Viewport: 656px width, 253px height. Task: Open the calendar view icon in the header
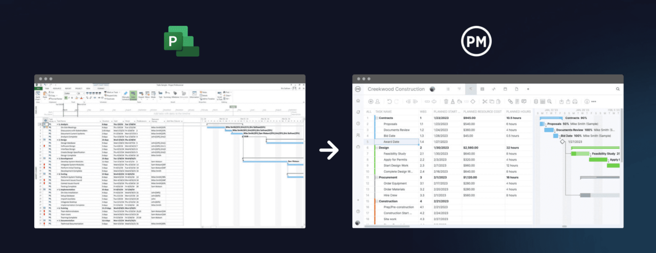coord(505,89)
